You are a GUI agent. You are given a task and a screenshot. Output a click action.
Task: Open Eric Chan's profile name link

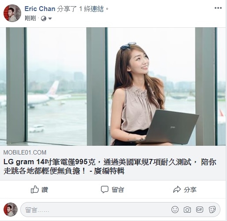[x=40, y=9]
